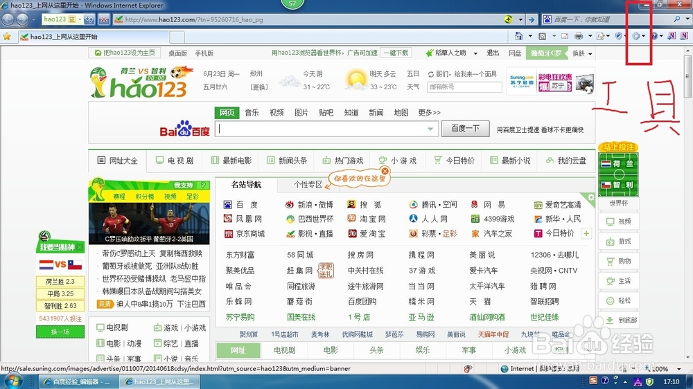Open the new blank tab button
693x389 pixels.
(177, 37)
